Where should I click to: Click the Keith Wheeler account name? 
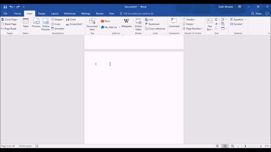[226, 7]
